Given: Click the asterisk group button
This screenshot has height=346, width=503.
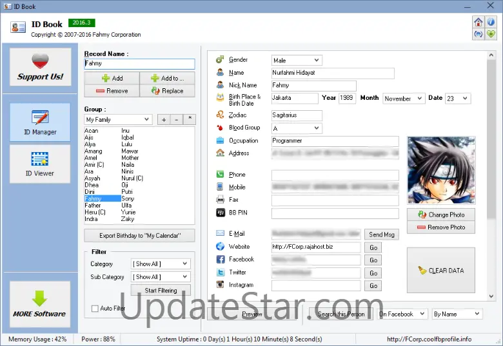Looking at the screenshot, I should pos(190,120).
